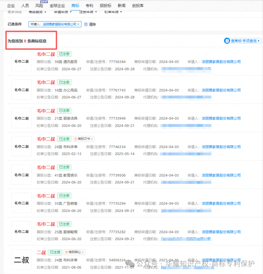Select the registration number 54856324
This screenshot has width=263, height=274.
(x=117, y=260)
